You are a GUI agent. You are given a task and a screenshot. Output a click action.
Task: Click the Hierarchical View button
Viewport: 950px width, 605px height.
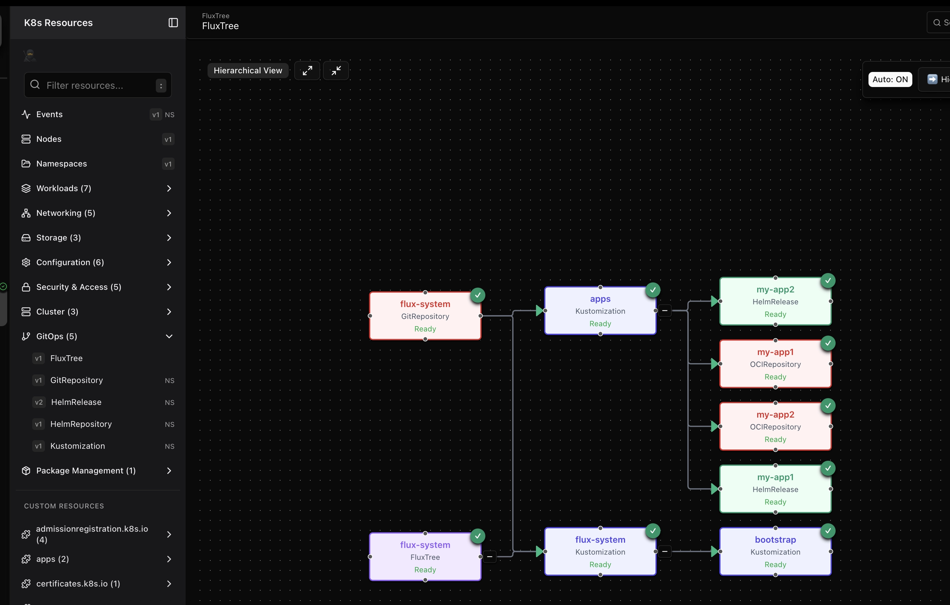(248, 71)
